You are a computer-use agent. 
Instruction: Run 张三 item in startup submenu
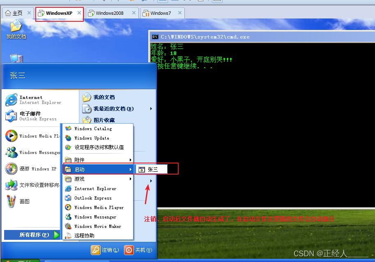click(152, 170)
